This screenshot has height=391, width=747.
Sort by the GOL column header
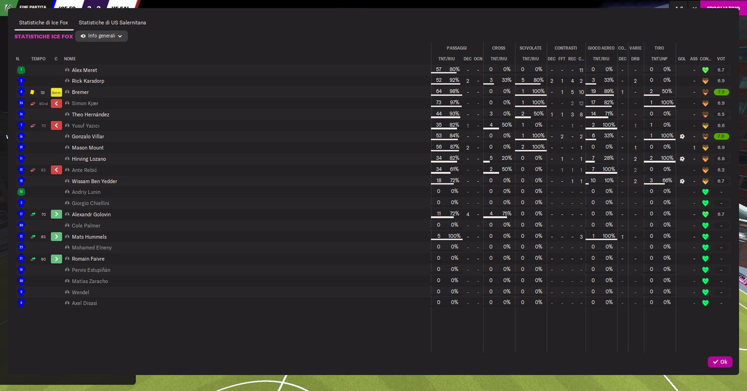pyautogui.click(x=682, y=59)
